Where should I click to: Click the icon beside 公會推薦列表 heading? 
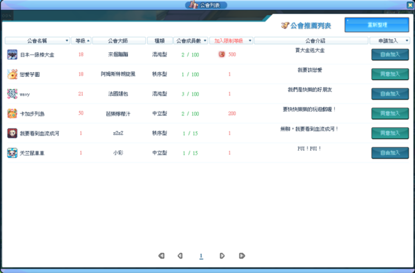point(285,26)
